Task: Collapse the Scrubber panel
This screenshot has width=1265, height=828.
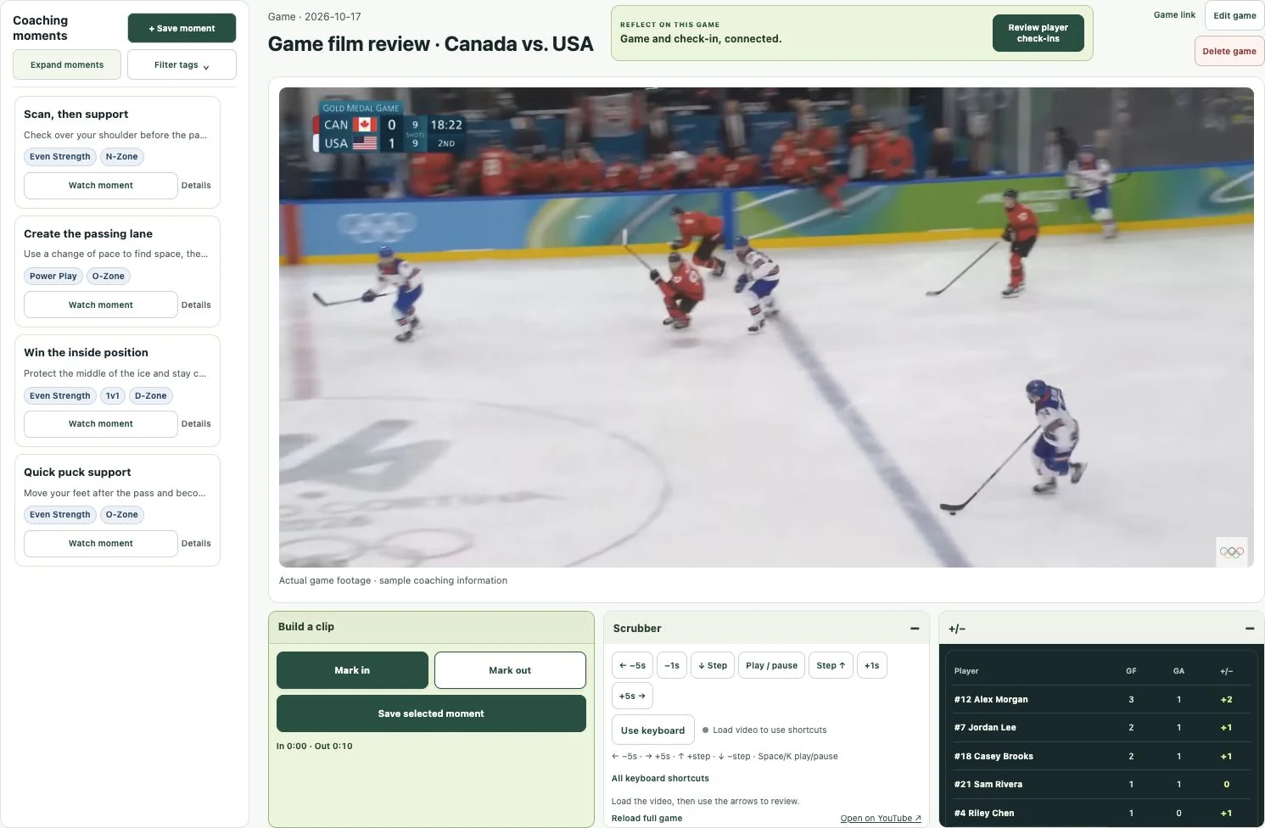Action: (915, 629)
